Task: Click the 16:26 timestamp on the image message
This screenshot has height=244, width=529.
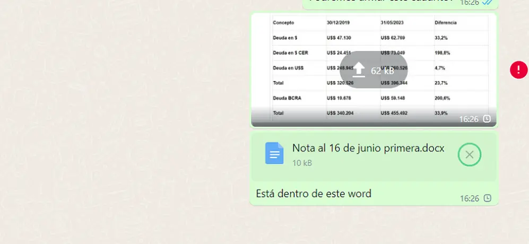Action: pos(469,119)
